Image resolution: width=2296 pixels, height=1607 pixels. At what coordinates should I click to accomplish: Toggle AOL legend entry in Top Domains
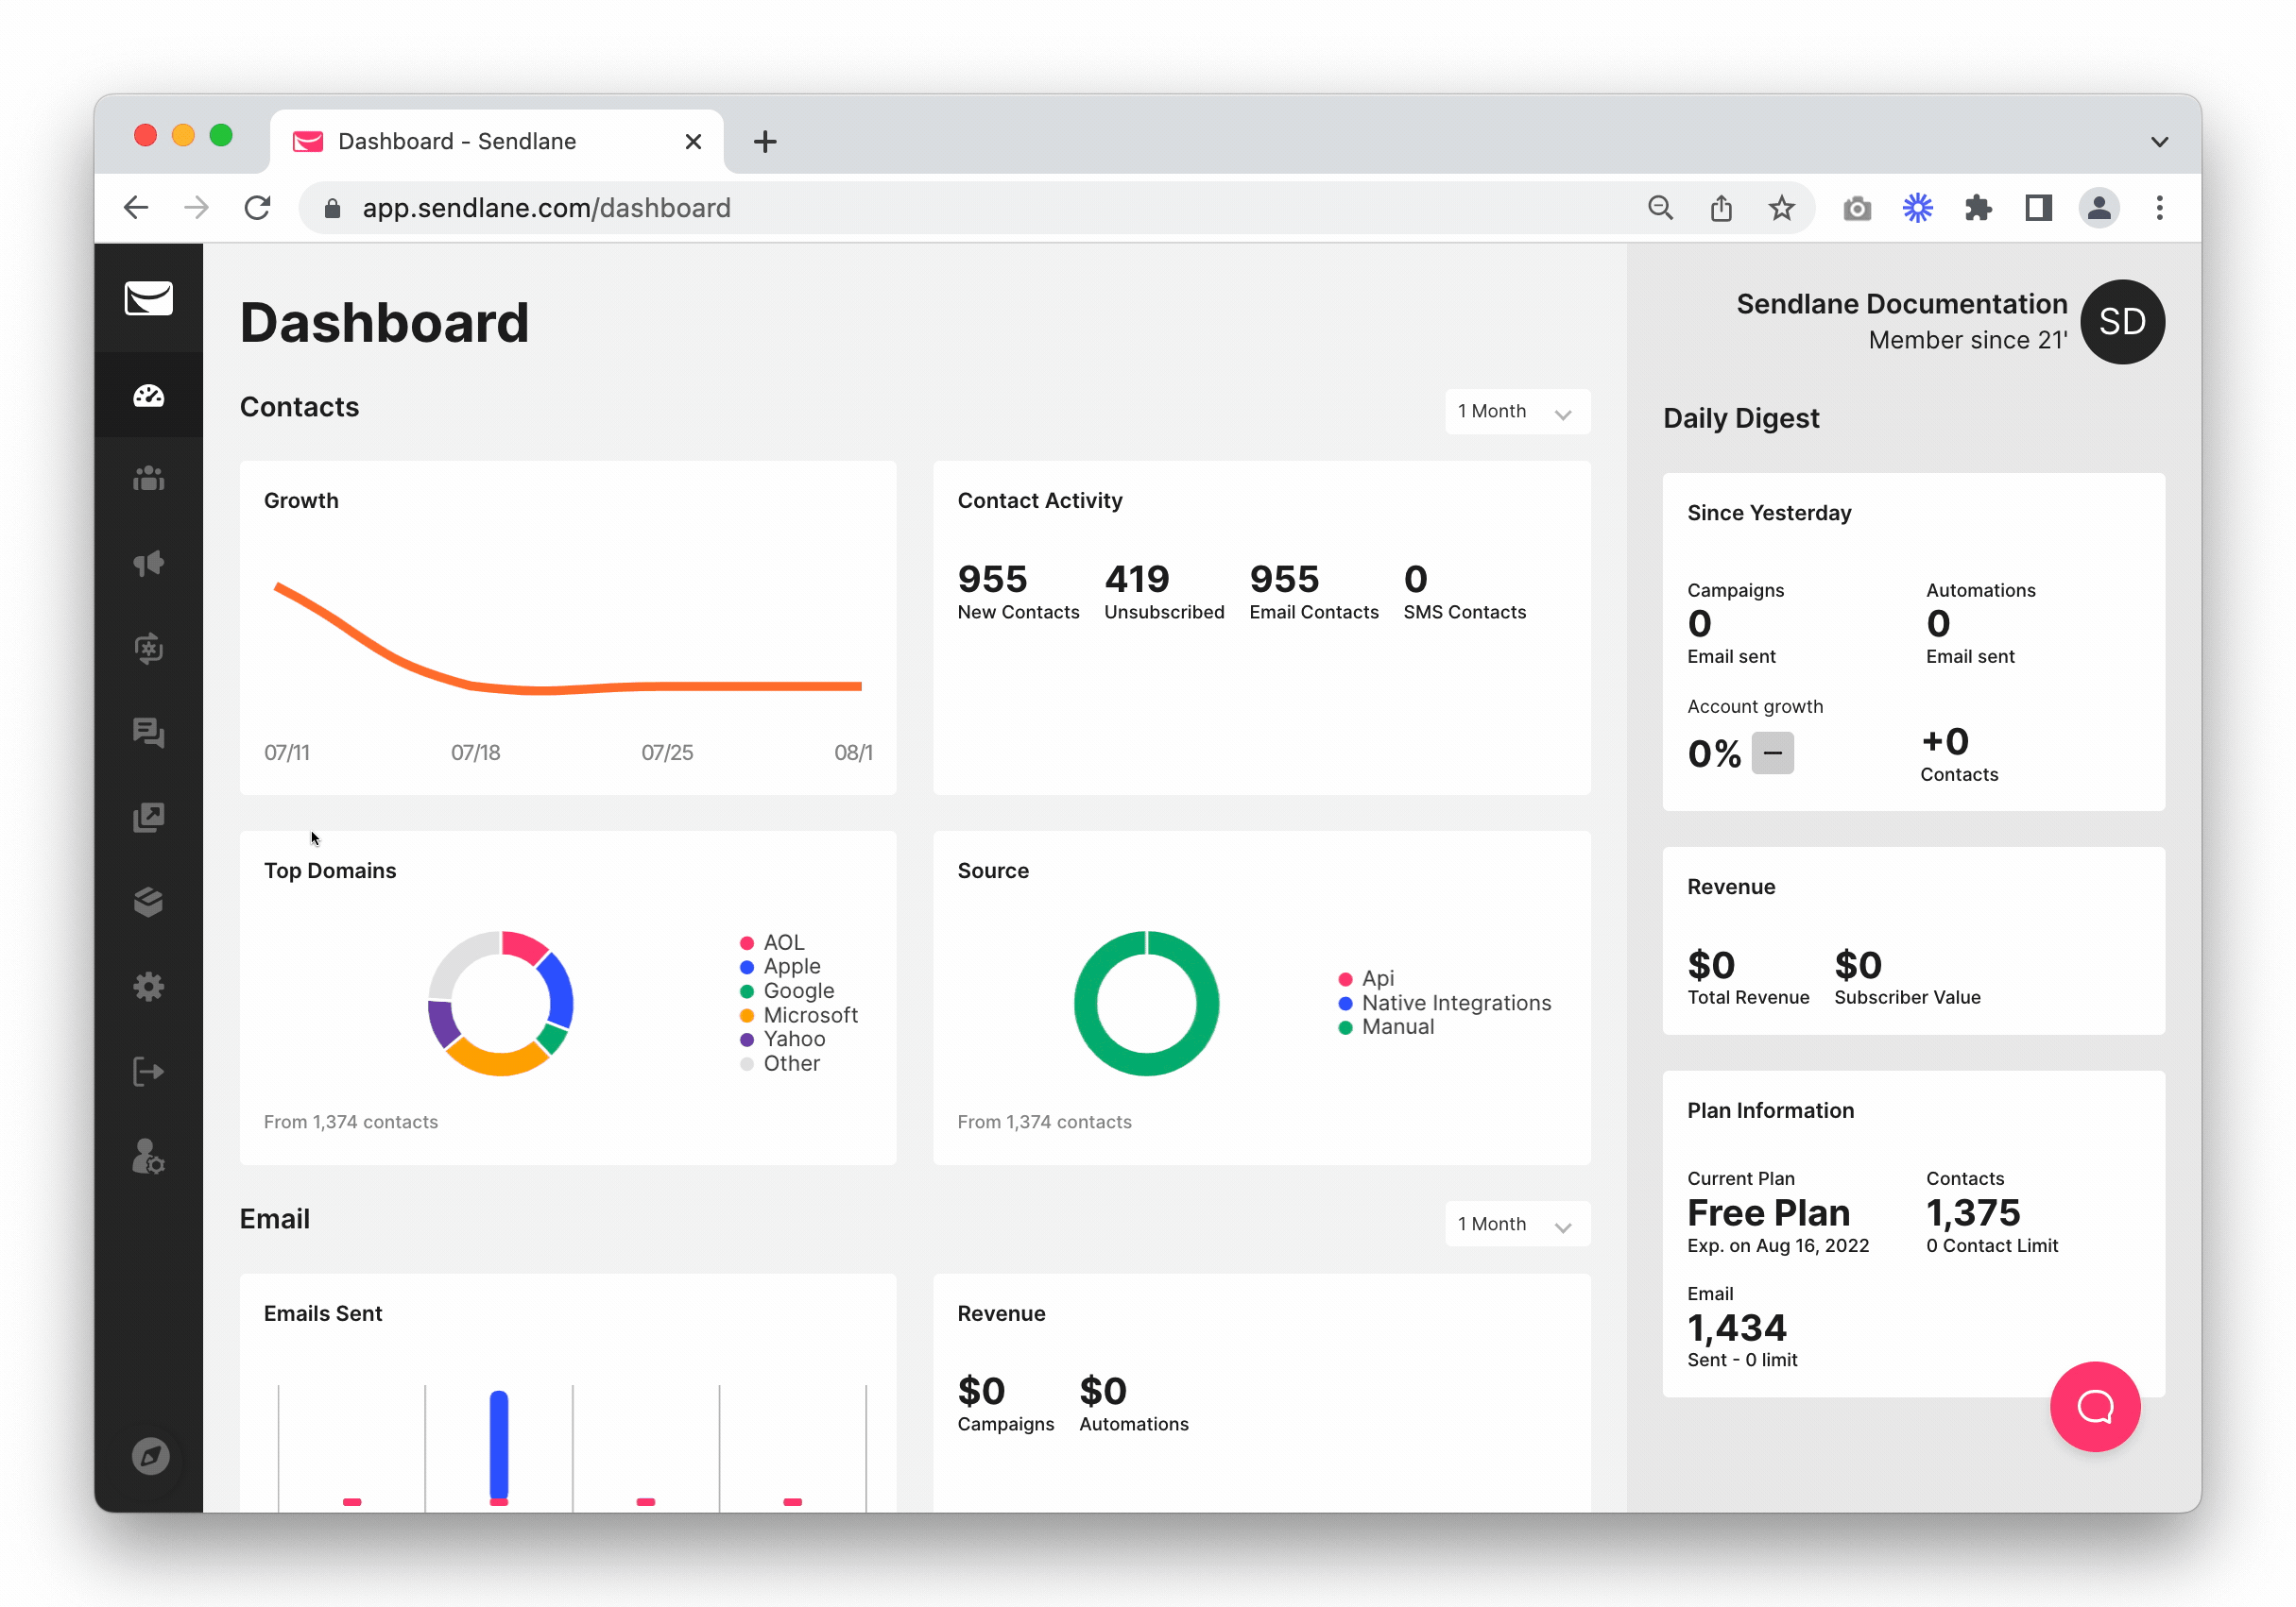(772, 942)
